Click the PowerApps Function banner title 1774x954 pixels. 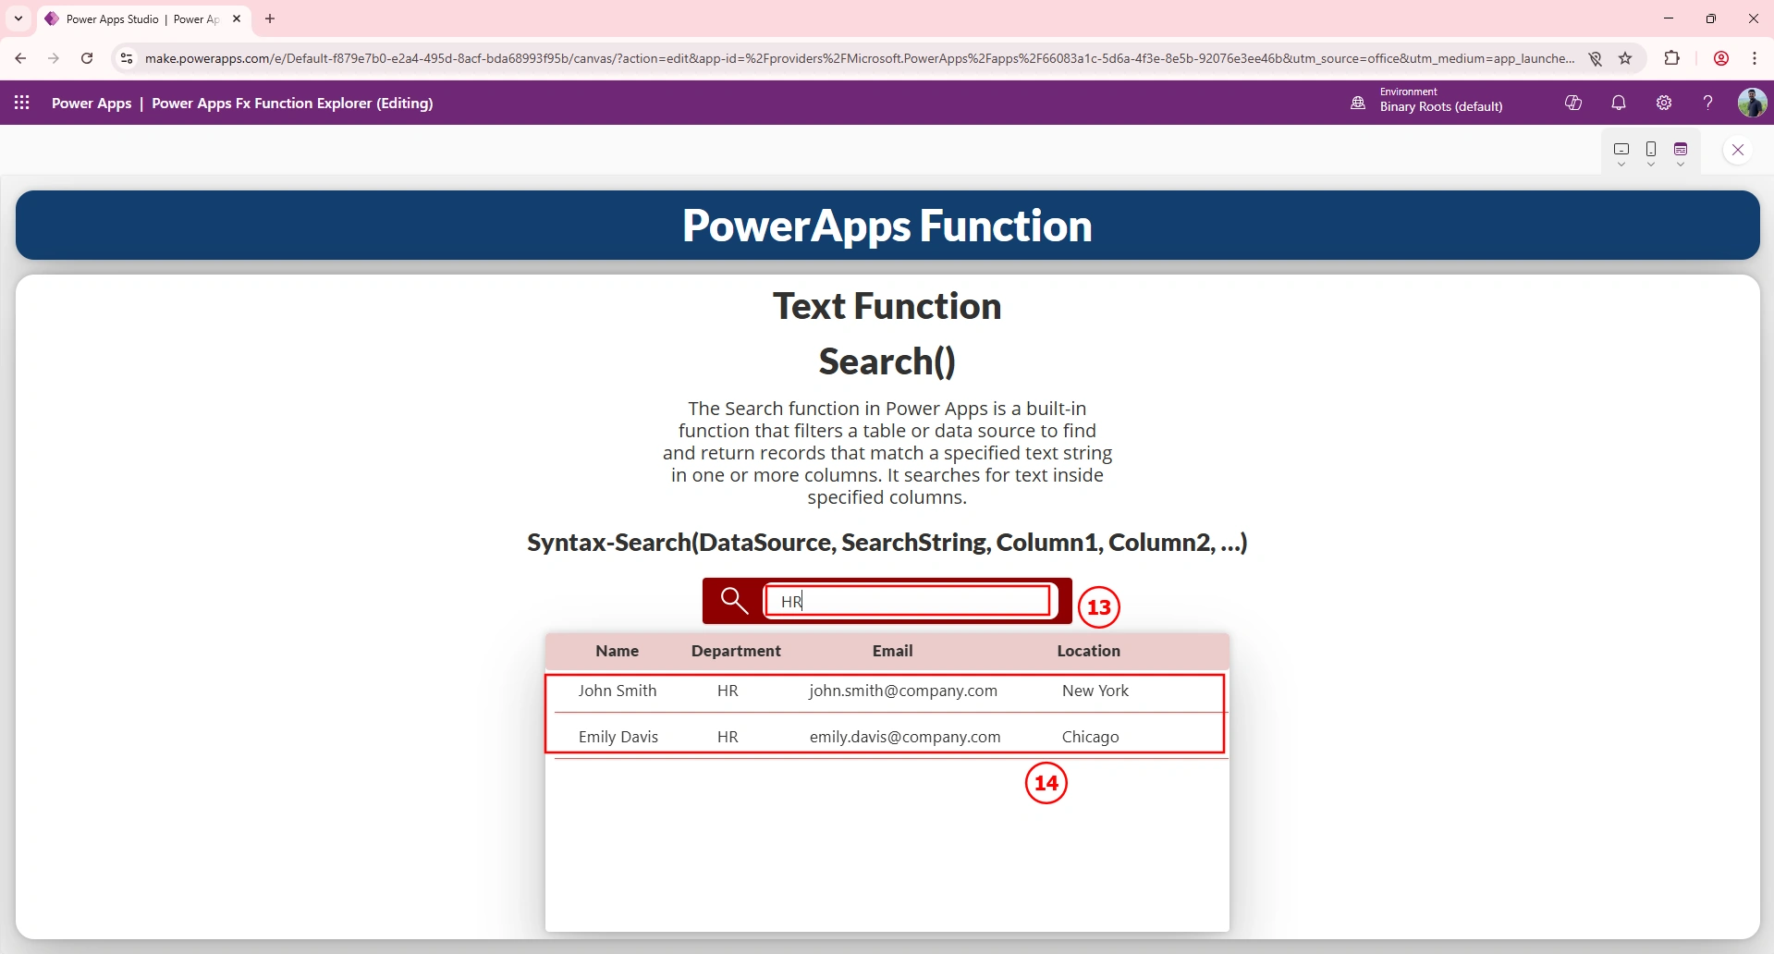887,226
